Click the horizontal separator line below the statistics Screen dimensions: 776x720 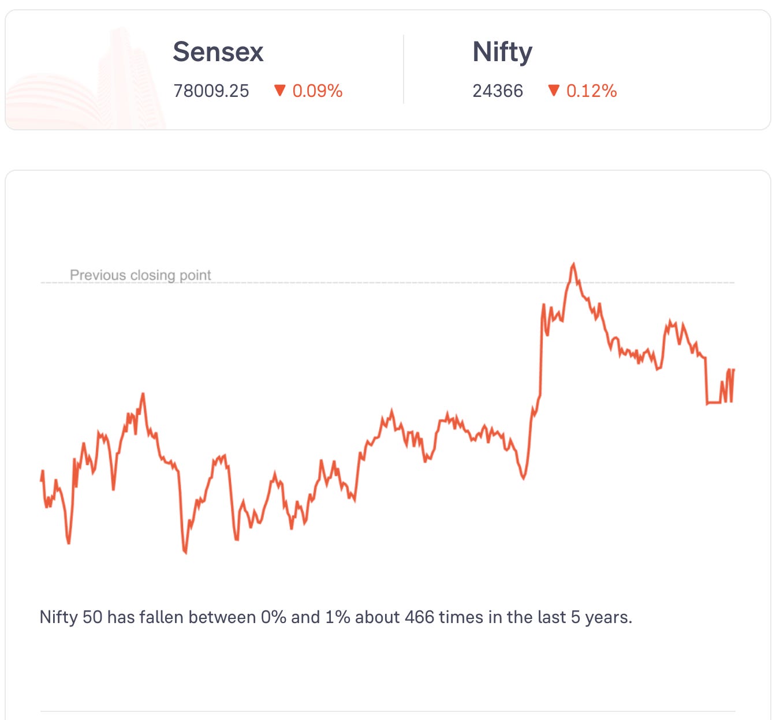point(387,711)
